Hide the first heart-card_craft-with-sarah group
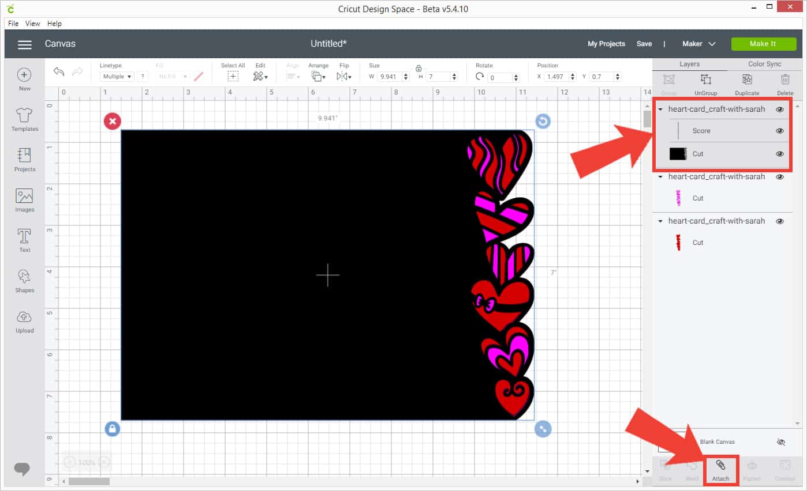 coord(780,109)
